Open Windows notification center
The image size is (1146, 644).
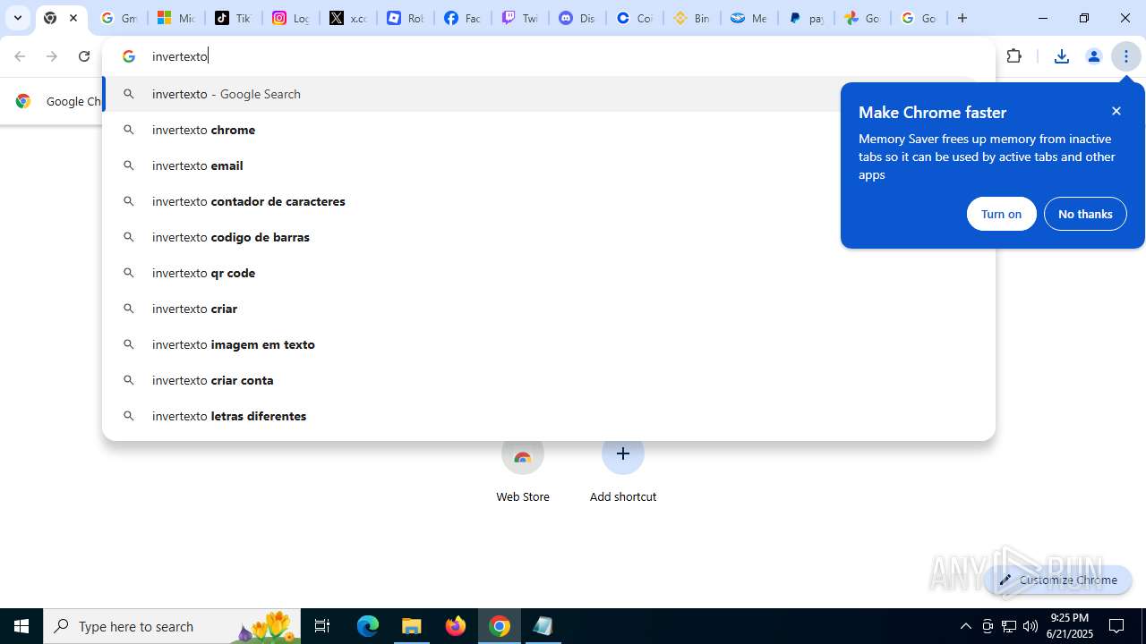(x=1117, y=626)
